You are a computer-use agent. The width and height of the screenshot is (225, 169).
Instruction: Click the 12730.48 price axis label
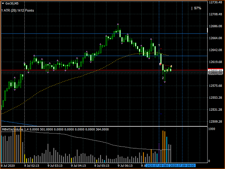tap(216, 2)
